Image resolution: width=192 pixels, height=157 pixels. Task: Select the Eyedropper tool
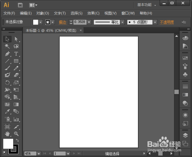pos(7,111)
